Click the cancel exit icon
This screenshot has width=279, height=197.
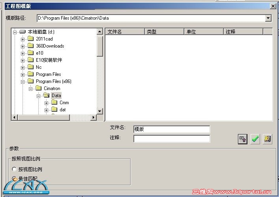pos(268,139)
